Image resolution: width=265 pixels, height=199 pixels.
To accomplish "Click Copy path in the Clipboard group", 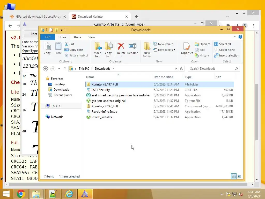I will 74,50.
